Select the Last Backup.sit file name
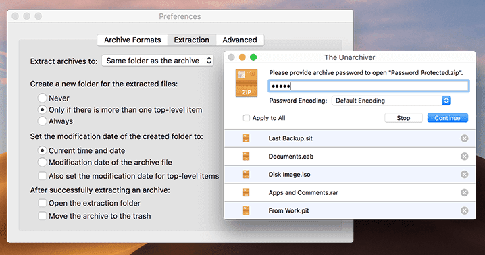The width and height of the screenshot is (485, 255). point(290,138)
